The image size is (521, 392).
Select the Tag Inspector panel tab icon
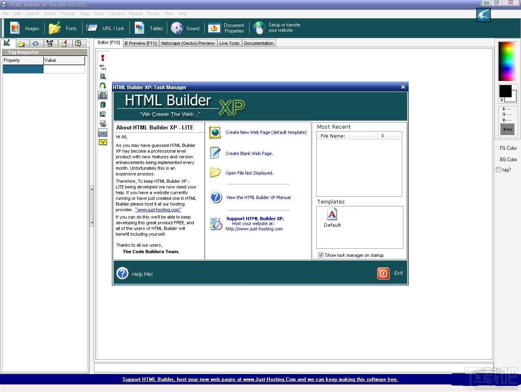pyautogui.click(x=7, y=43)
